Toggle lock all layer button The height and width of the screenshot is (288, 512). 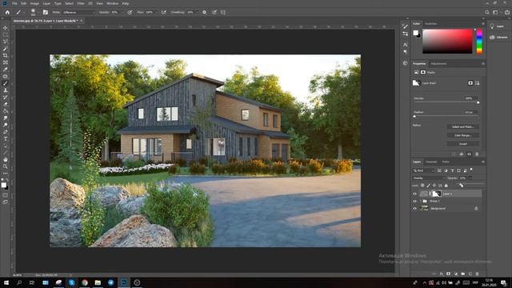click(x=446, y=186)
